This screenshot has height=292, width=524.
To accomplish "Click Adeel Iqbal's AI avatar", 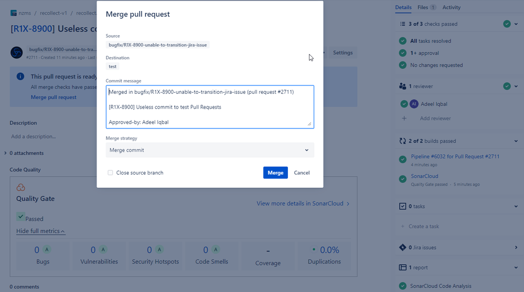I will coord(414,104).
